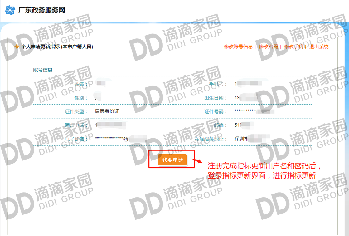349x236 pixels.
Task: Select the masked ID number value
Action: (254, 111)
